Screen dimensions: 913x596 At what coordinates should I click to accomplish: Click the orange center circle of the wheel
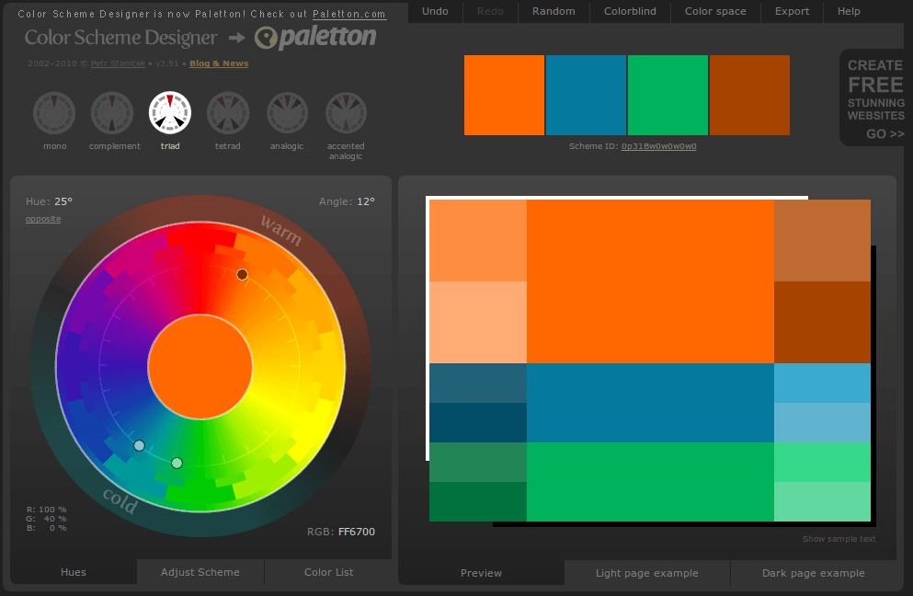[x=200, y=367]
